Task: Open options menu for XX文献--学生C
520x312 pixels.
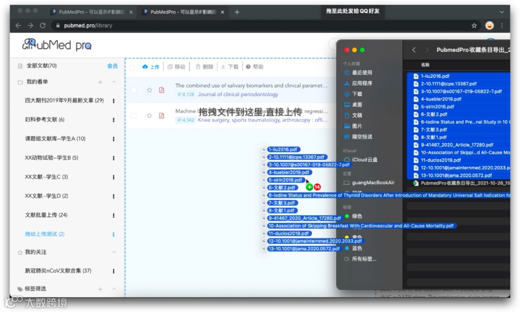Action: click(114, 177)
